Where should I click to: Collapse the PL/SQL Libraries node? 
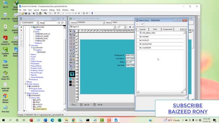(x=25, y=84)
